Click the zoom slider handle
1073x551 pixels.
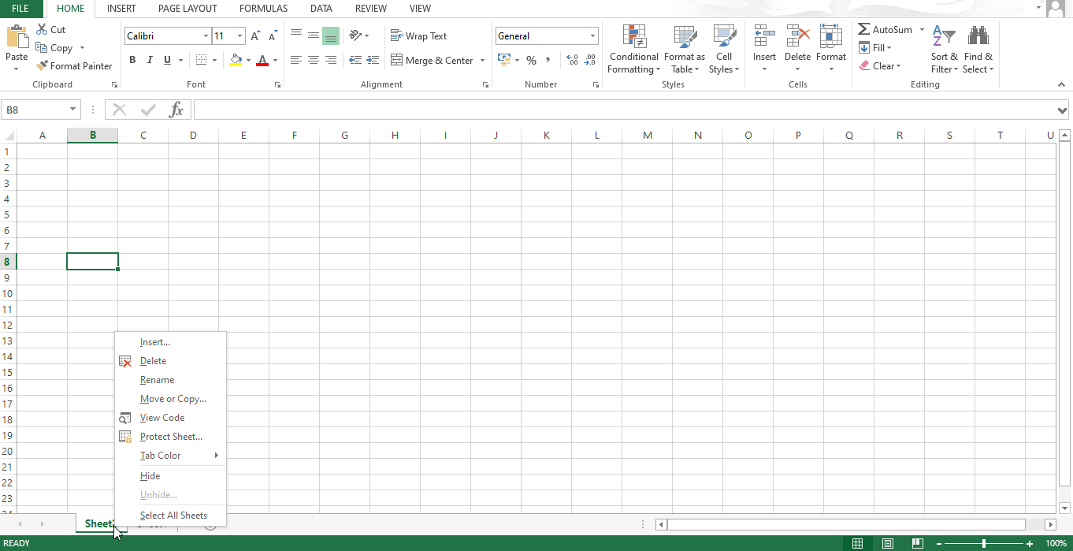(984, 543)
